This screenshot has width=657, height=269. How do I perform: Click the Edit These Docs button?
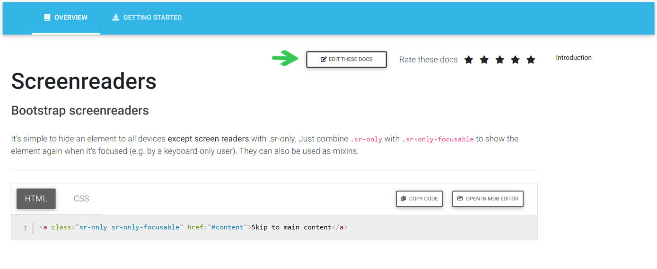347,60
